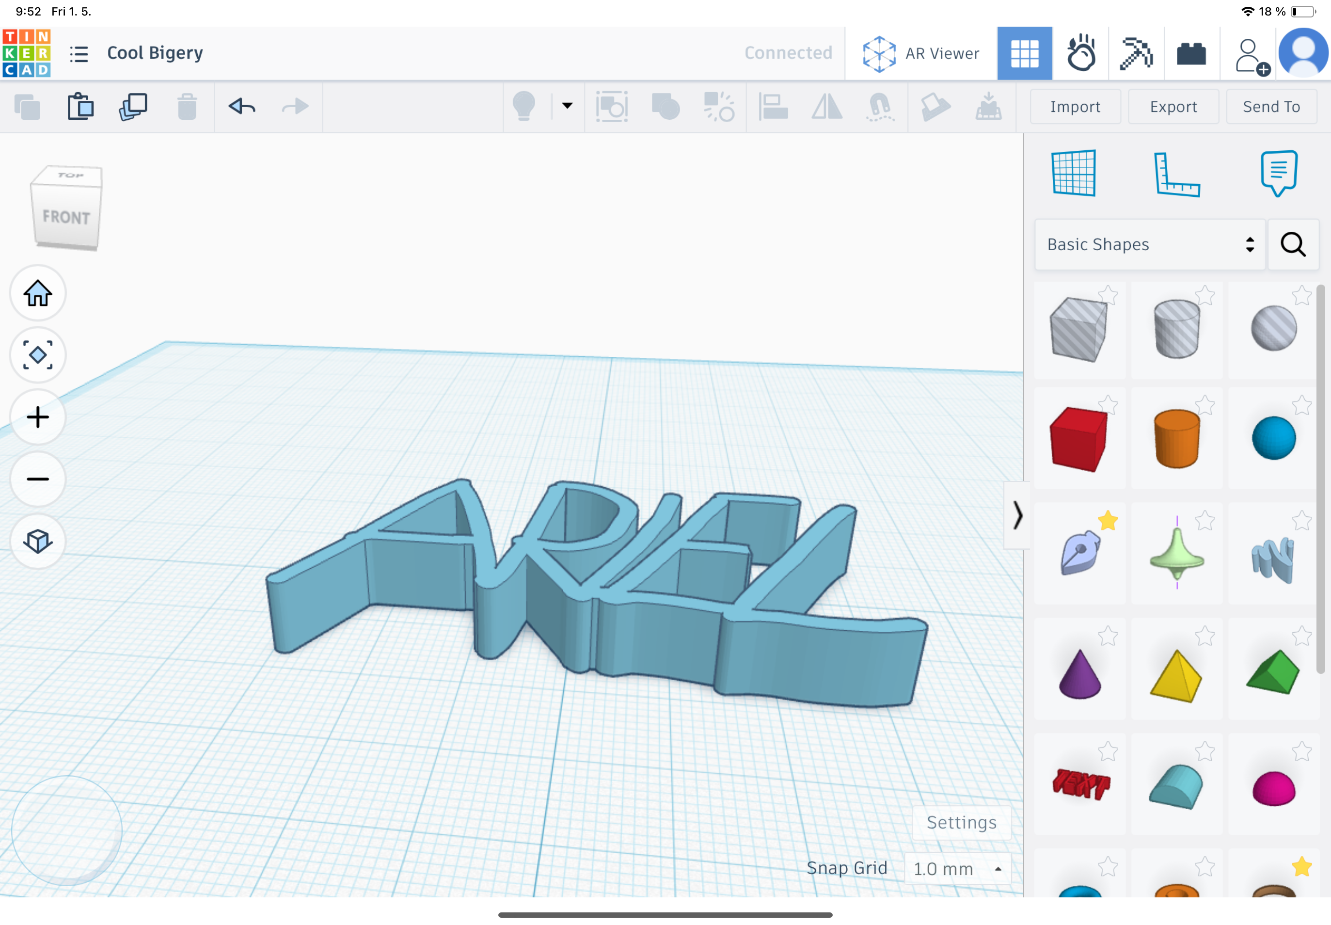Select the striped Box hole shape
Image resolution: width=1331 pixels, height=925 pixels.
(x=1078, y=329)
